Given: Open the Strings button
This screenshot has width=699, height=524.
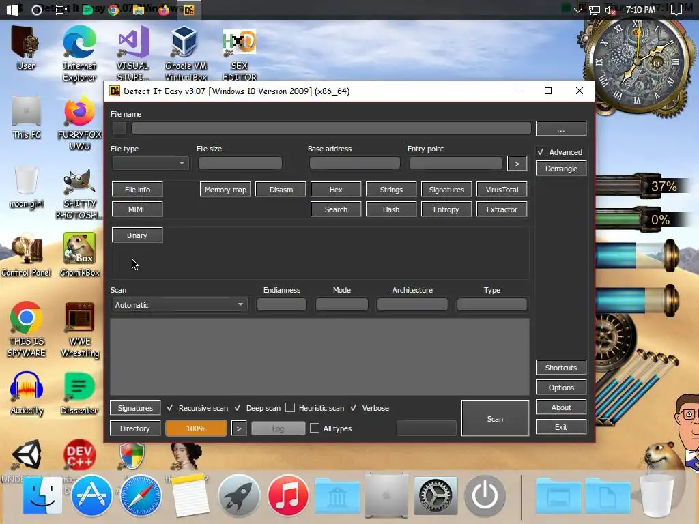Looking at the screenshot, I should 391,190.
